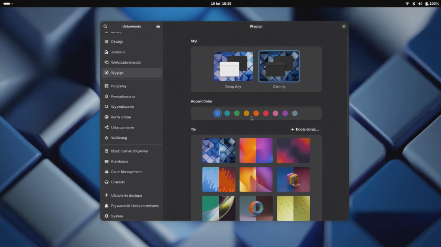Image resolution: width=441 pixels, height=247 pixels.
Task: Click the Ułatwienia dostępu accessibility icon
Action: point(106,195)
